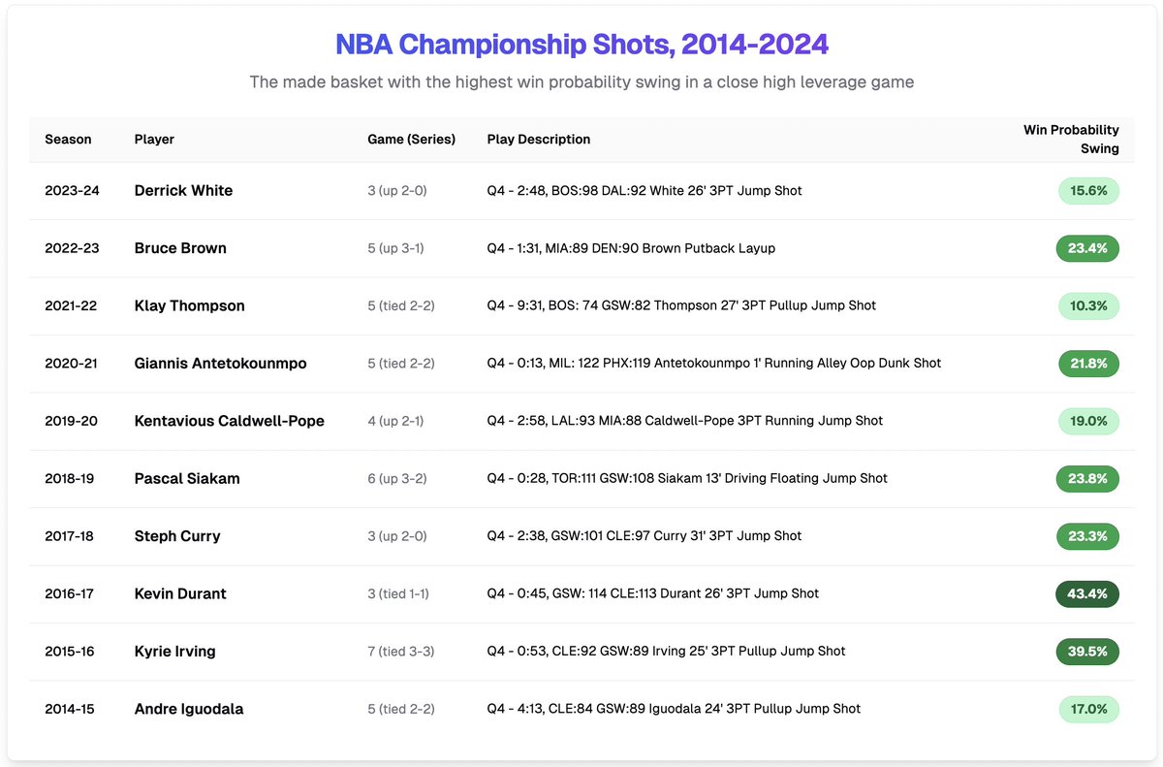This screenshot has width=1163, height=767.
Task: Click the Season column header
Action: pyautogui.click(x=68, y=140)
